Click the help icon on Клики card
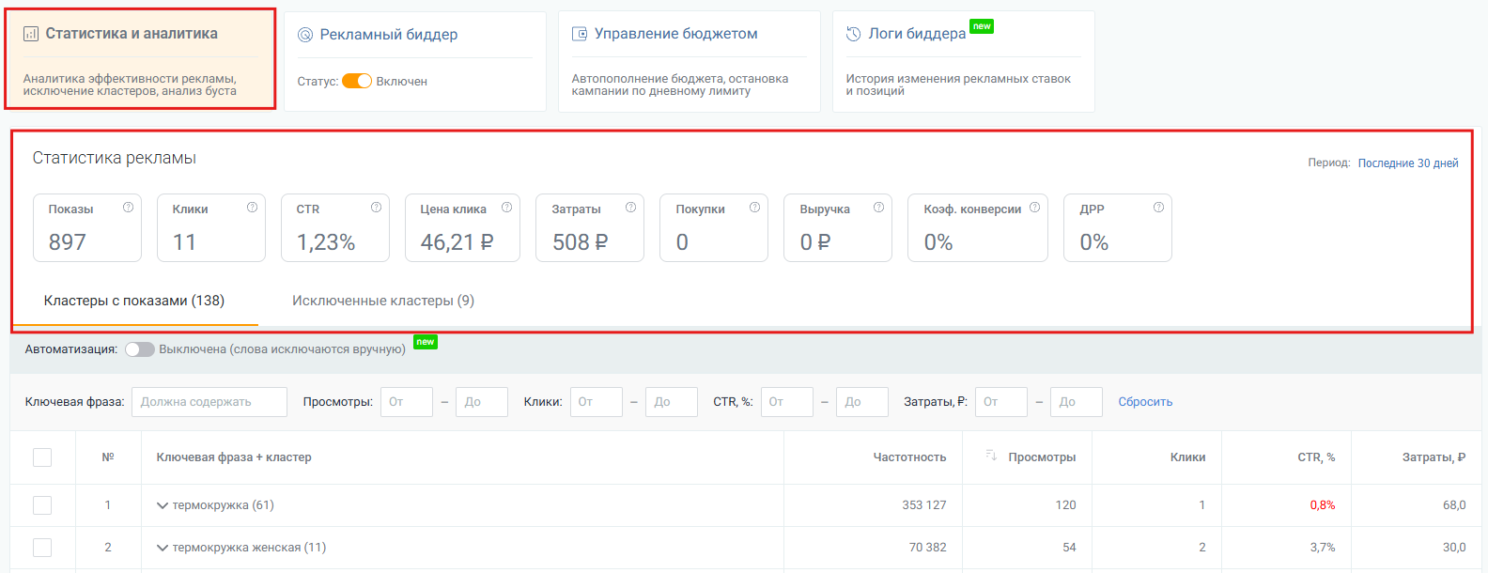The height and width of the screenshot is (573, 1488). pos(252,208)
